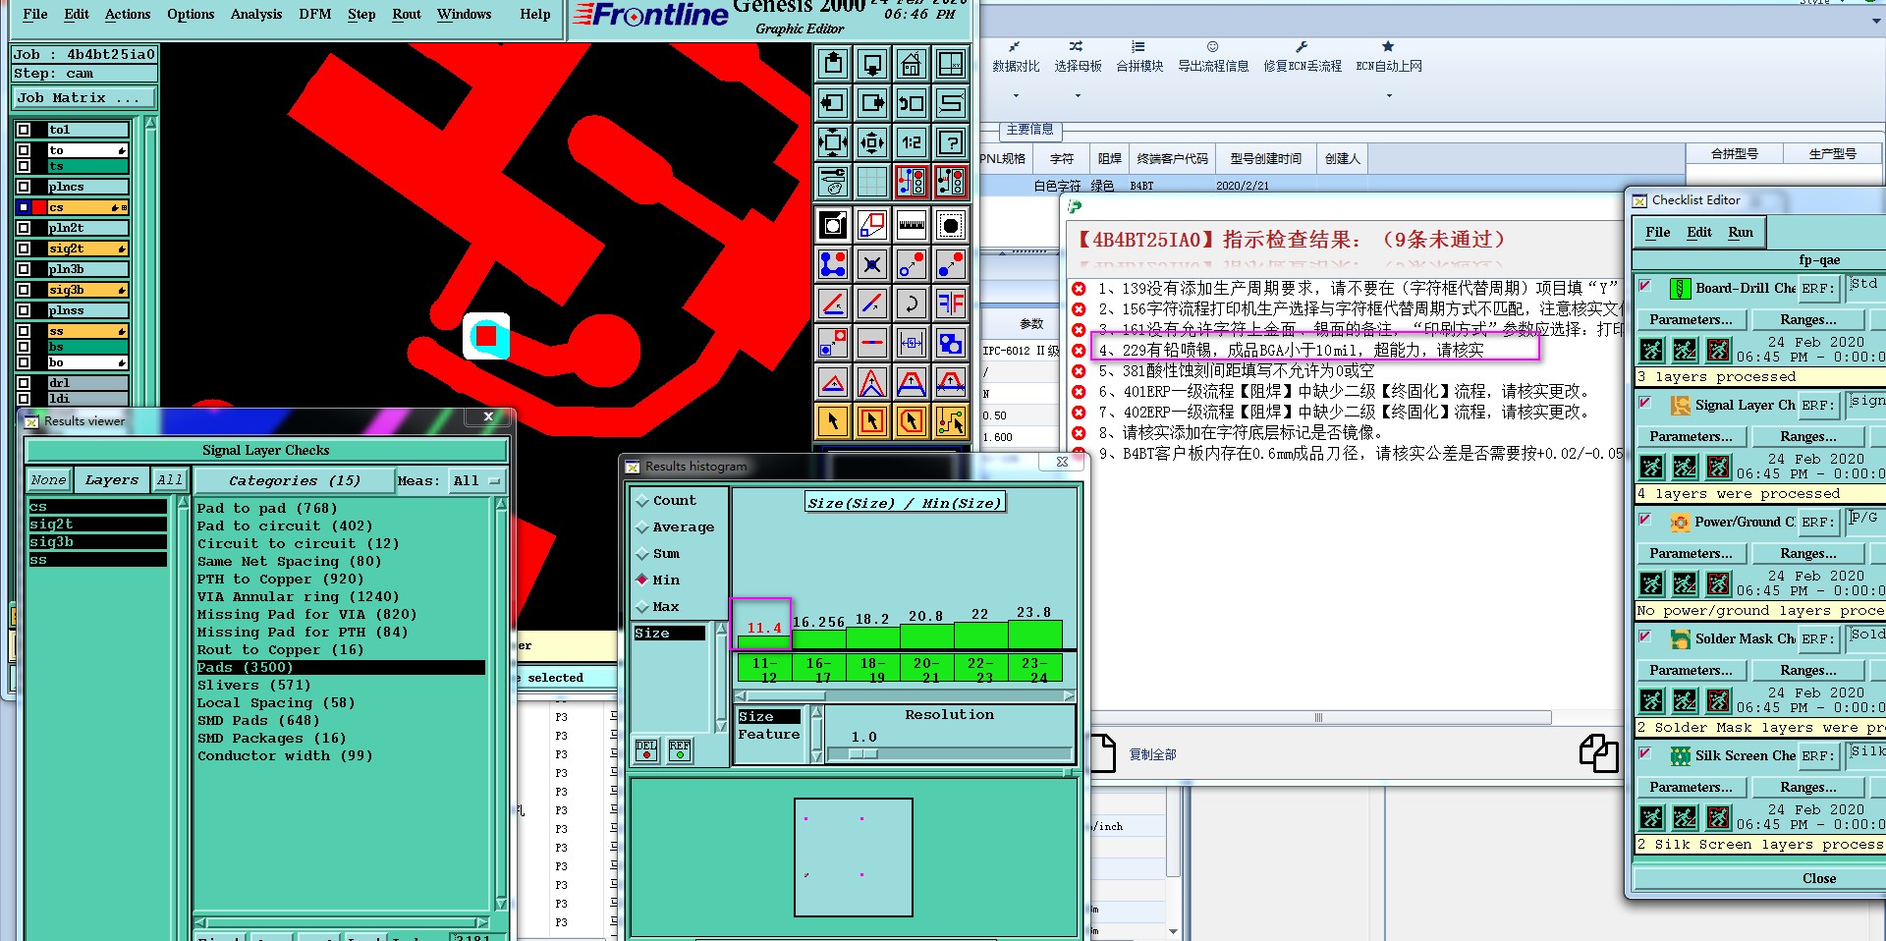Viewport: 1886px width, 941px height.
Task: Toggle visibility checkbox for layer sig3b
Action: pos(24,290)
